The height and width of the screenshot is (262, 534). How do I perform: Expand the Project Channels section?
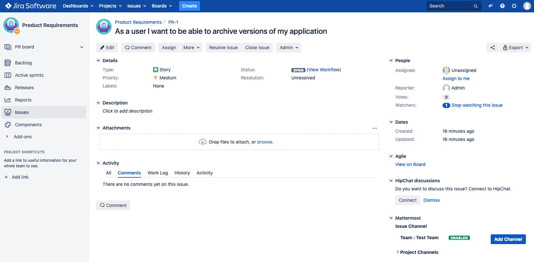click(x=419, y=252)
